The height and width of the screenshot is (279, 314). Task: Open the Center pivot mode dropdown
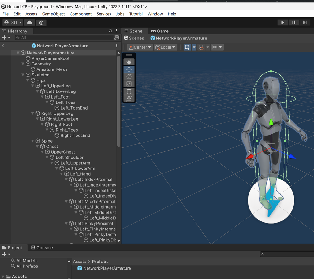[140, 47]
